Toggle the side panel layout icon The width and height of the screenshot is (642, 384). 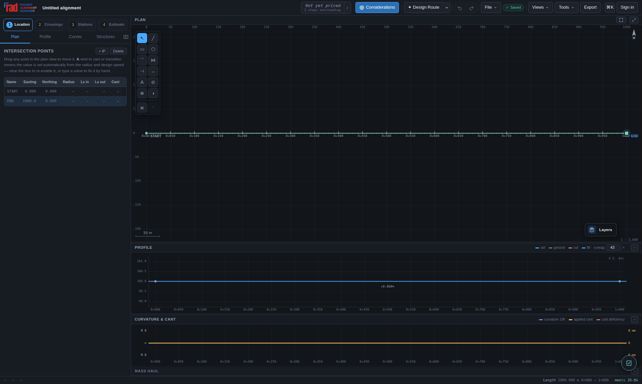pos(126,37)
